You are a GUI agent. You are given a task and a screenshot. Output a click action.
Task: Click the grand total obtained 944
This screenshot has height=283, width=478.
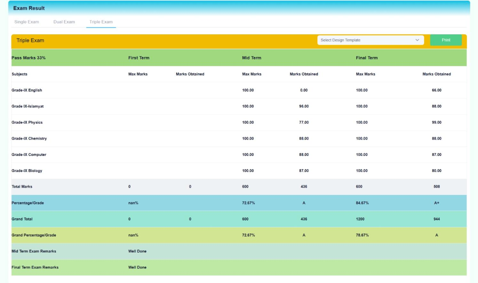(436, 219)
